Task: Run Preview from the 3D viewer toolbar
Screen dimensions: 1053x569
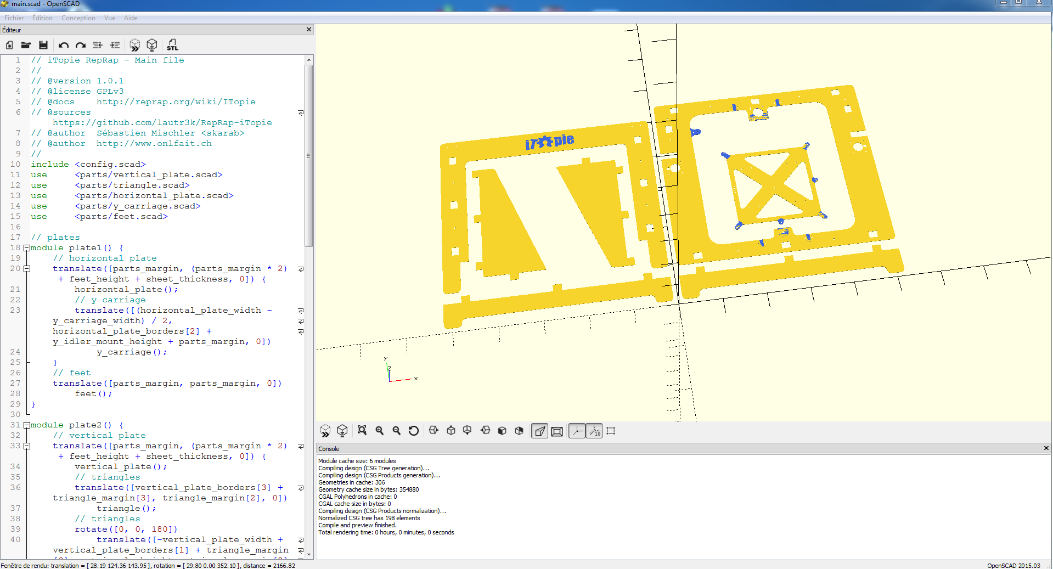Action: (x=325, y=431)
